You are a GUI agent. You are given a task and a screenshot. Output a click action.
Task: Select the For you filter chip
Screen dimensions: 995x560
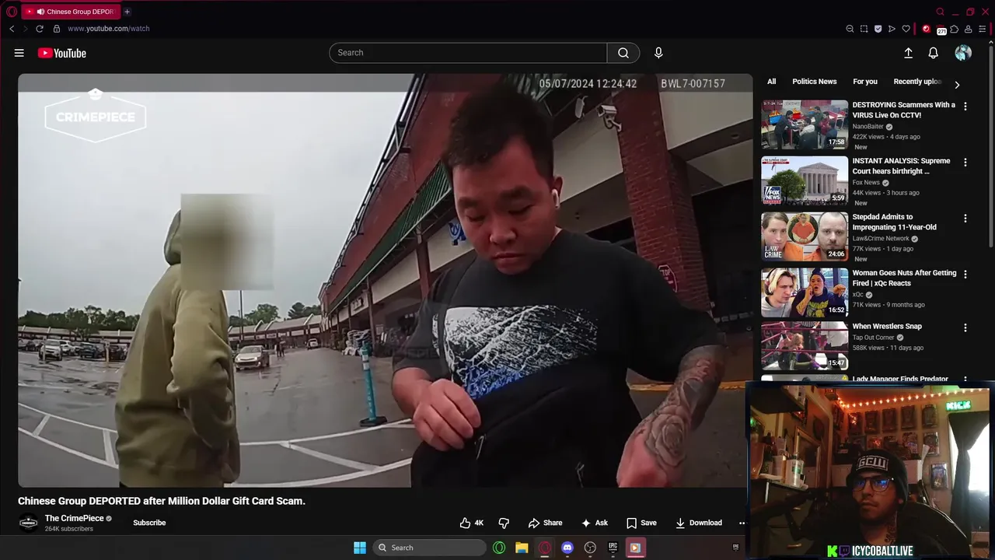[864, 82]
